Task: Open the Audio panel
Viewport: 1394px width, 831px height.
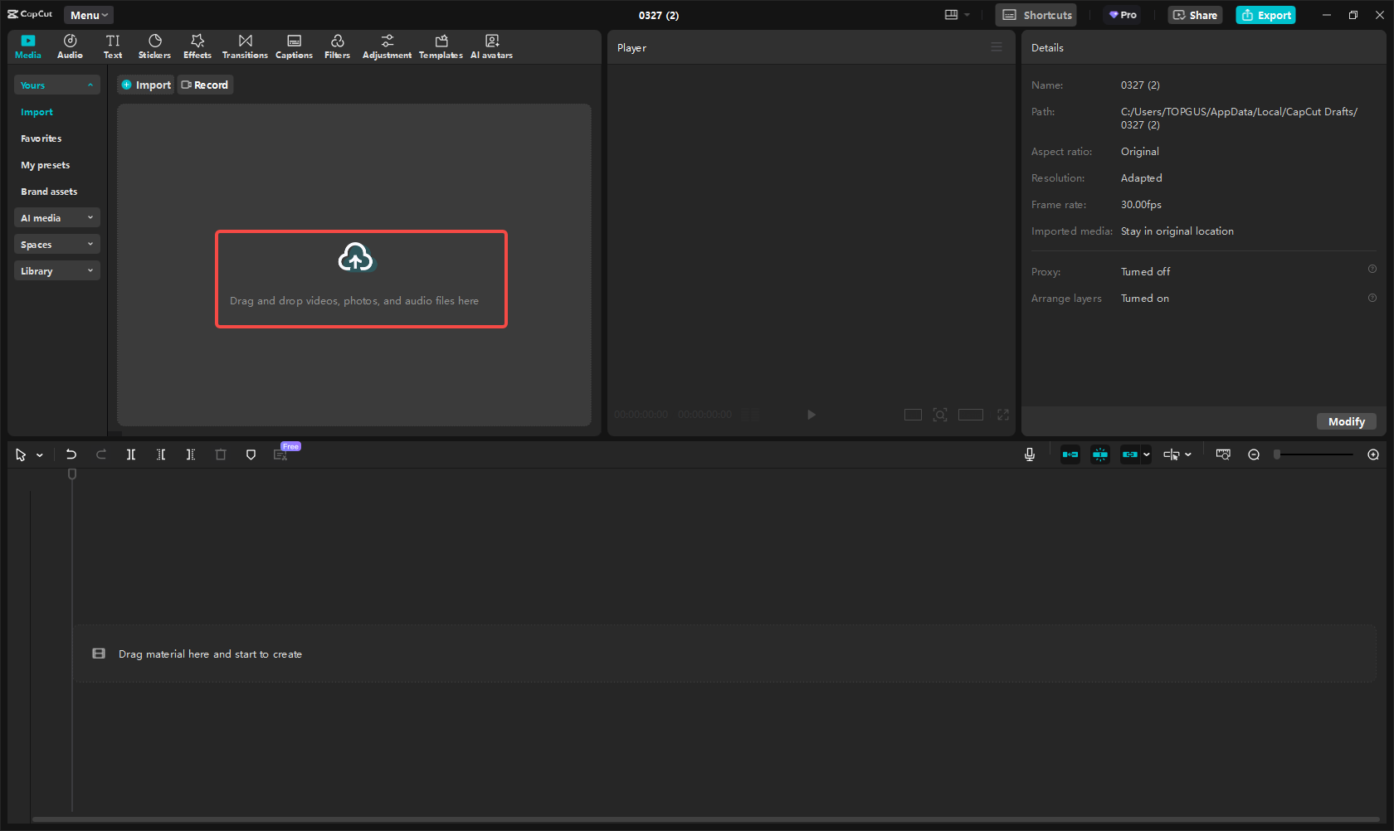Action: point(70,46)
